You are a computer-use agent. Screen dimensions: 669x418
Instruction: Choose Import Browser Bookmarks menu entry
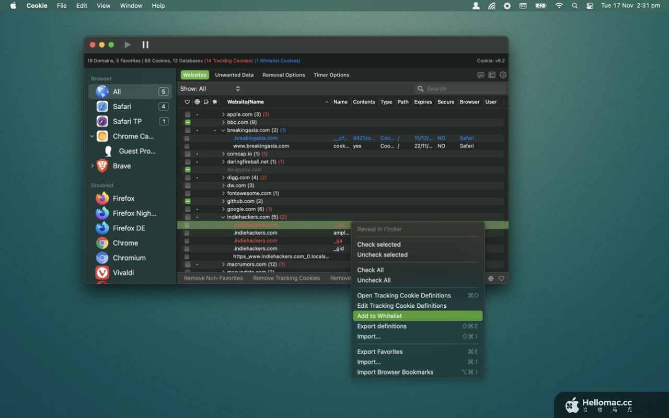[x=418, y=372]
